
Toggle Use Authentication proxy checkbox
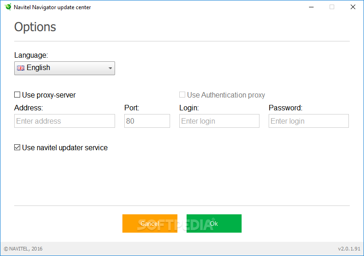pos(182,95)
